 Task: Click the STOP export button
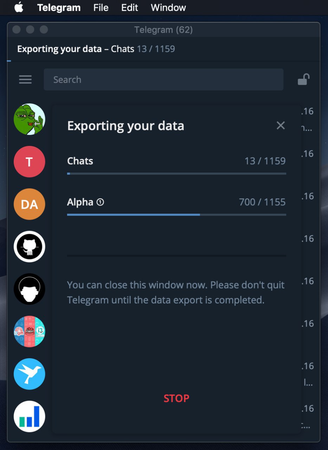click(176, 398)
